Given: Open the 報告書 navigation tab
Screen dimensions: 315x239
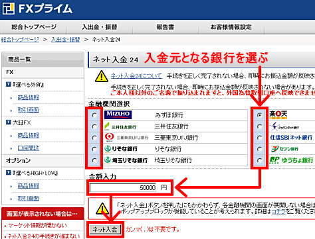Looking at the screenshot, I should pyautogui.click(x=165, y=27).
